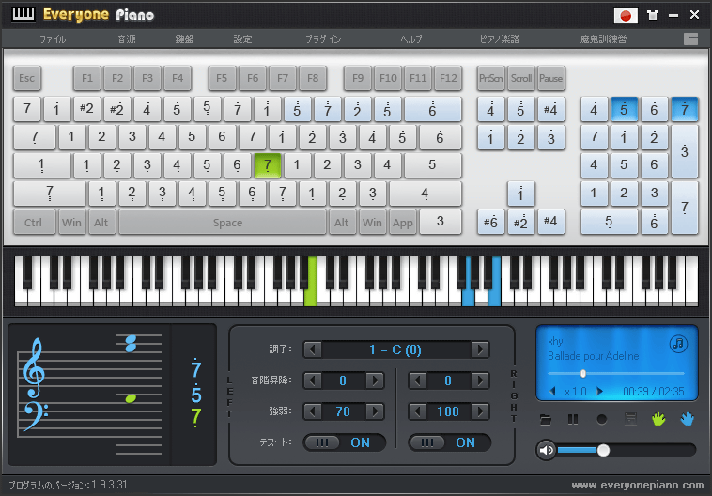This screenshot has width=712, height=496.
Task: Increase right-hand velocity 100 arrow
Action: (x=480, y=411)
